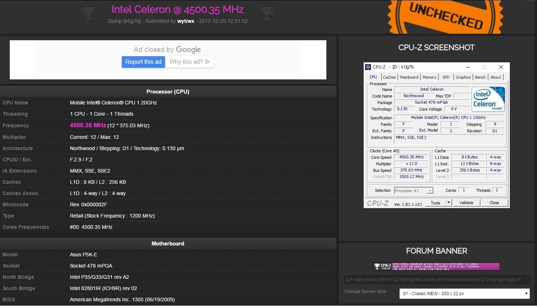Click the forum banner BBCode text field

coord(437,280)
